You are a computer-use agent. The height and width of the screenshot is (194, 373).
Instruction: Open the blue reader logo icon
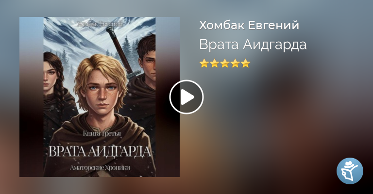(x=350, y=171)
